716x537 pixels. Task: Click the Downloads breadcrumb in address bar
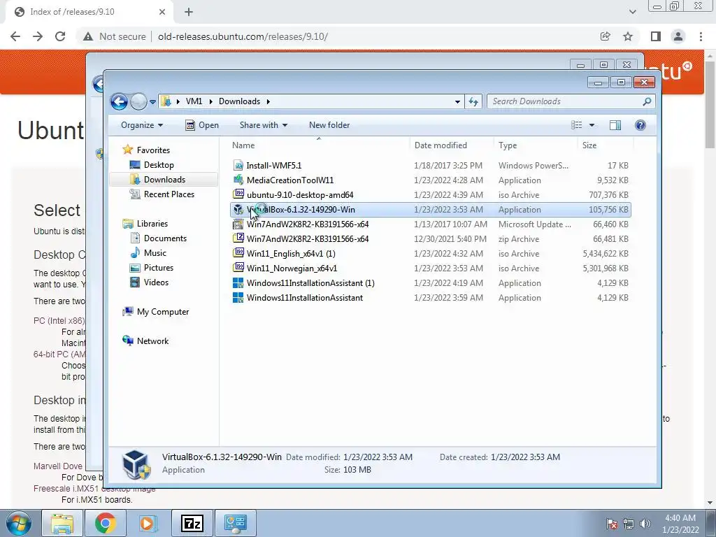coord(239,101)
